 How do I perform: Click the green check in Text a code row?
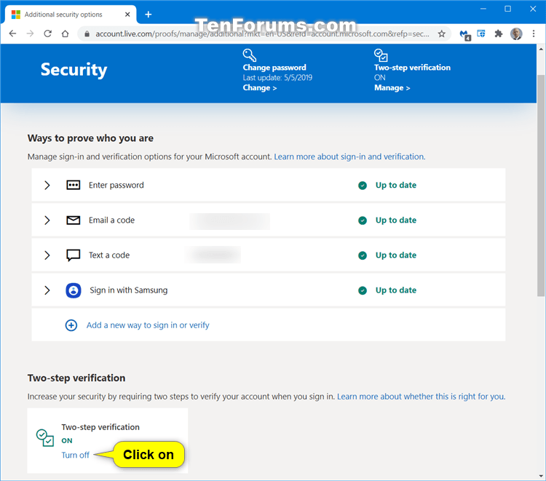[363, 255]
